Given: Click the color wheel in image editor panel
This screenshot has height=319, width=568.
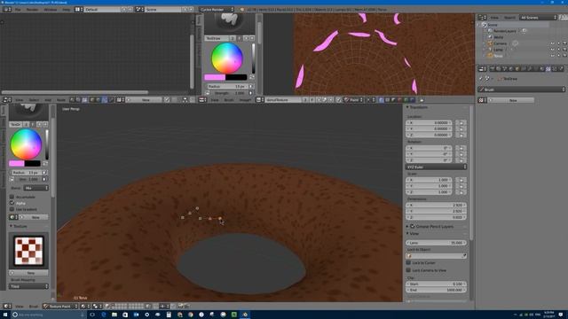Looking at the screenshot, I should coord(227,58).
